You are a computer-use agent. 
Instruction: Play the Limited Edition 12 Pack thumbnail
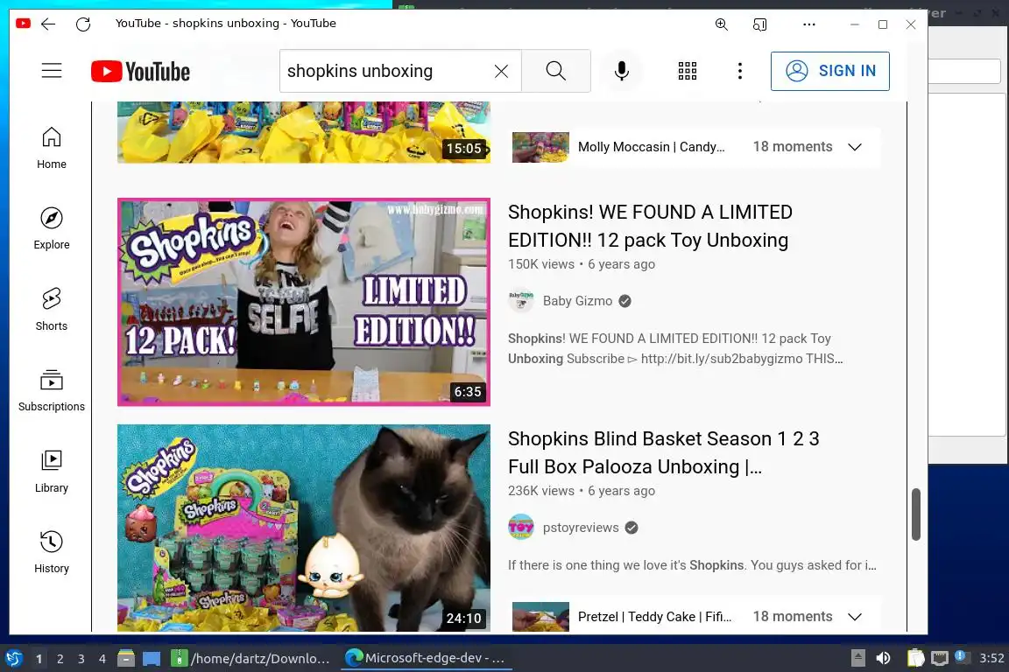tap(304, 302)
